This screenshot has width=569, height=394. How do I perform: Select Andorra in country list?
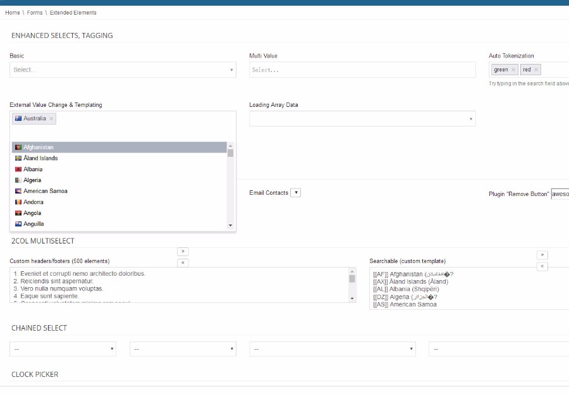point(119,202)
